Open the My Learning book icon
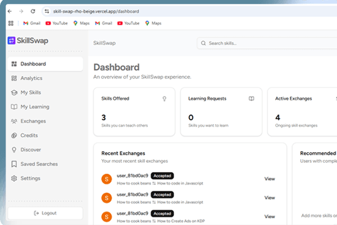The height and width of the screenshot is (225, 337). pyautogui.click(x=14, y=107)
